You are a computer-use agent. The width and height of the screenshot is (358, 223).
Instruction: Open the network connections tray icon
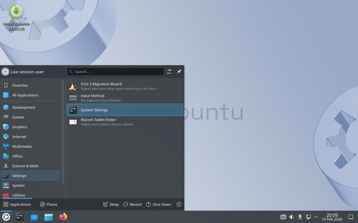coord(308,217)
